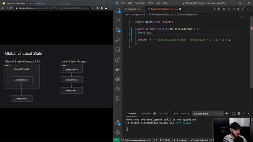Open the View menu in VS Code
253x142 pixels.
tap(151, 3)
